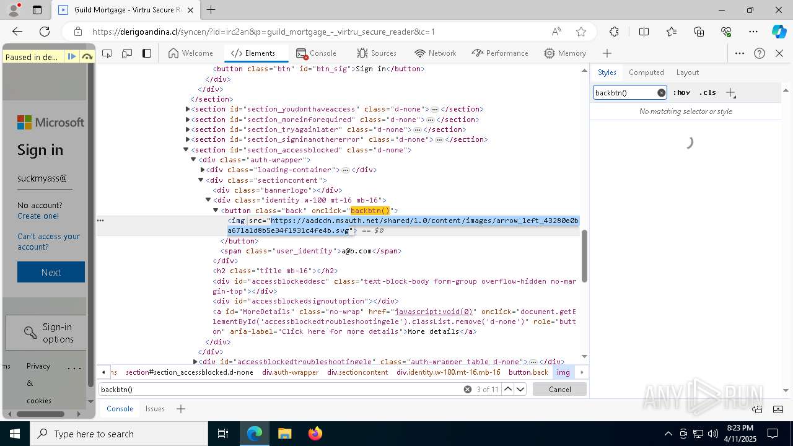
Task: Collapse the auth-wrapper div node
Action: (193, 160)
